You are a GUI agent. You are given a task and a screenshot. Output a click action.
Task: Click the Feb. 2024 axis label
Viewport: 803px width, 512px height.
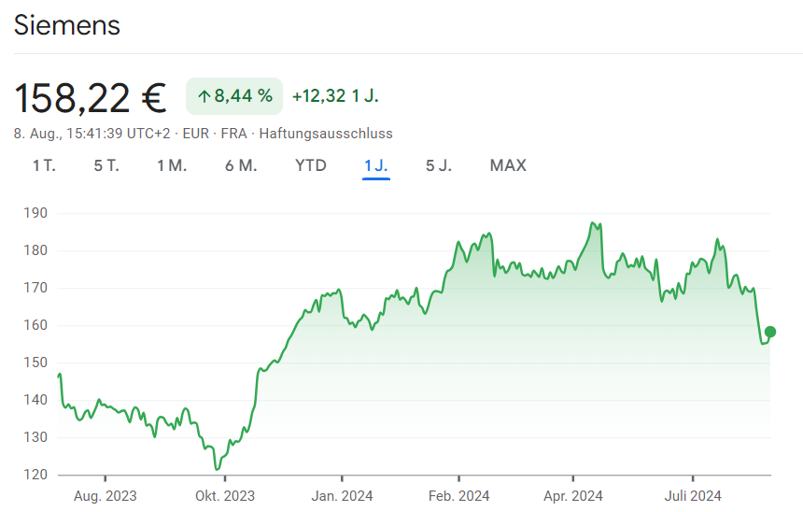(x=458, y=496)
